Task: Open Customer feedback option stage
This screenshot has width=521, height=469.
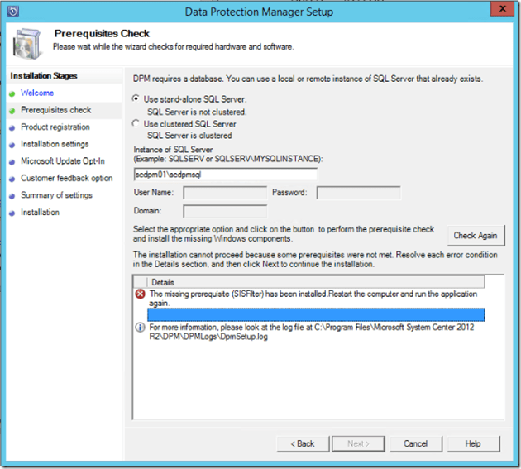Action: tap(67, 179)
